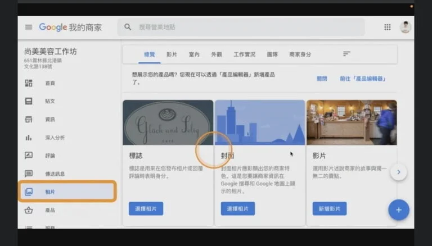This screenshot has height=246, width=432.
Task: Click the 標誌 card title
Action: coord(136,156)
